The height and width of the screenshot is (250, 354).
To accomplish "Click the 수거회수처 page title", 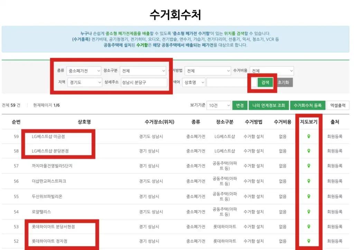I will click(x=175, y=15).
